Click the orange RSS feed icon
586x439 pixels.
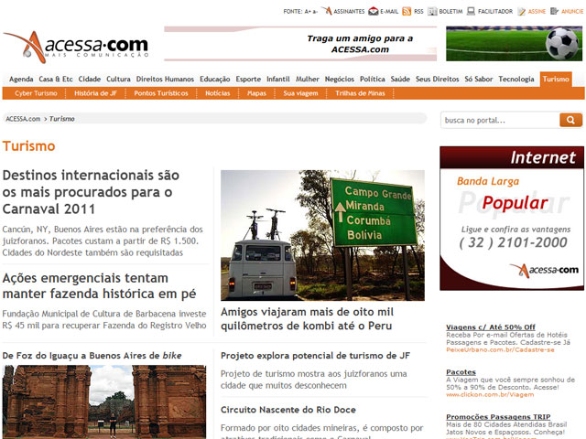pos(407,12)
